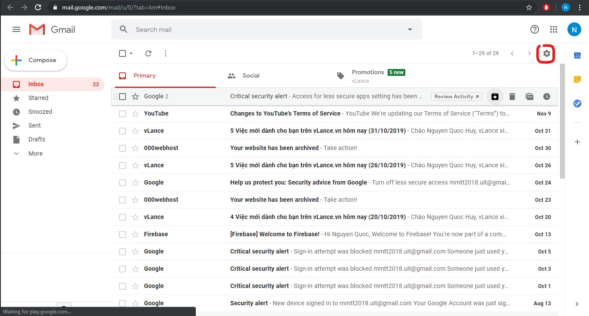Image resolution: width=589 pixels, height=316 pixels.
Task: Click the Review Activity button
Action: coord(456,97)
